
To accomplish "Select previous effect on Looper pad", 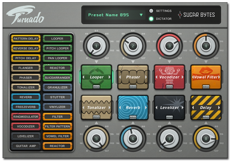I will coord(83,77).
